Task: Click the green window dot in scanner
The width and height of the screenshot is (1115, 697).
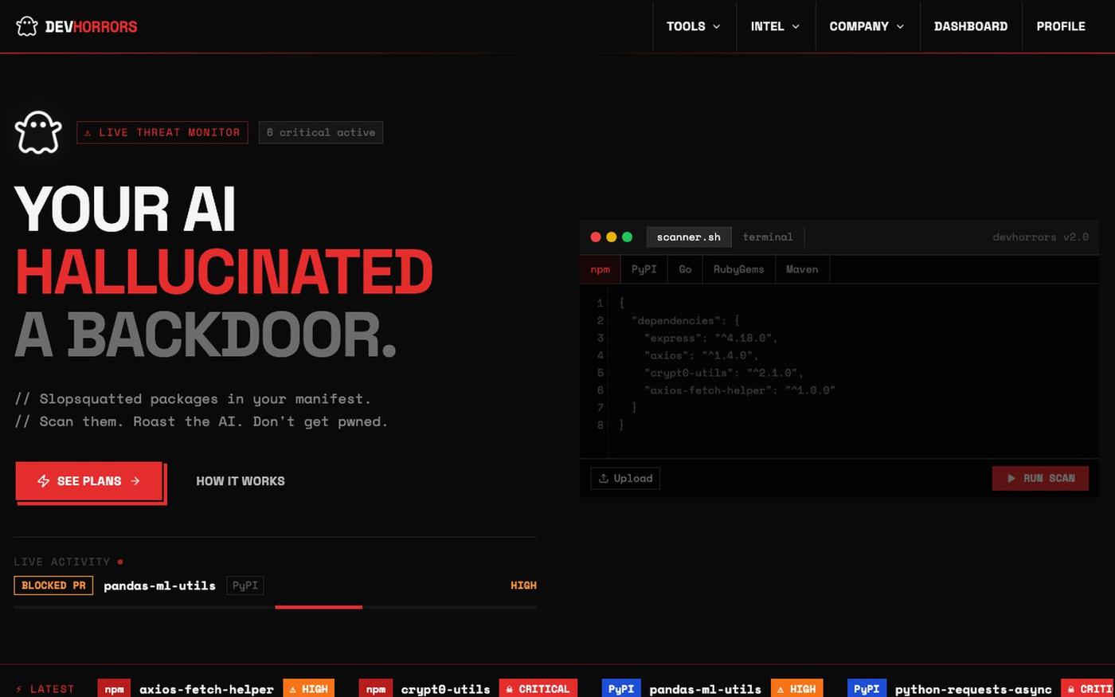Action: pyautogui.click(x=628, y=237)
